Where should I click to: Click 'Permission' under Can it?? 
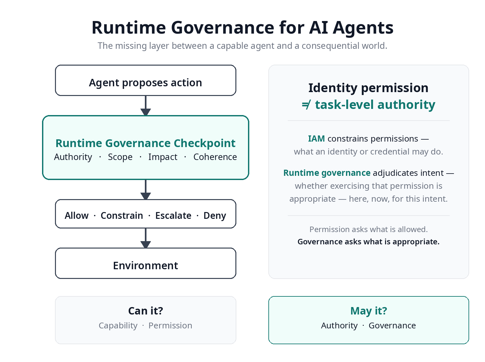click(x=170, y=325)
